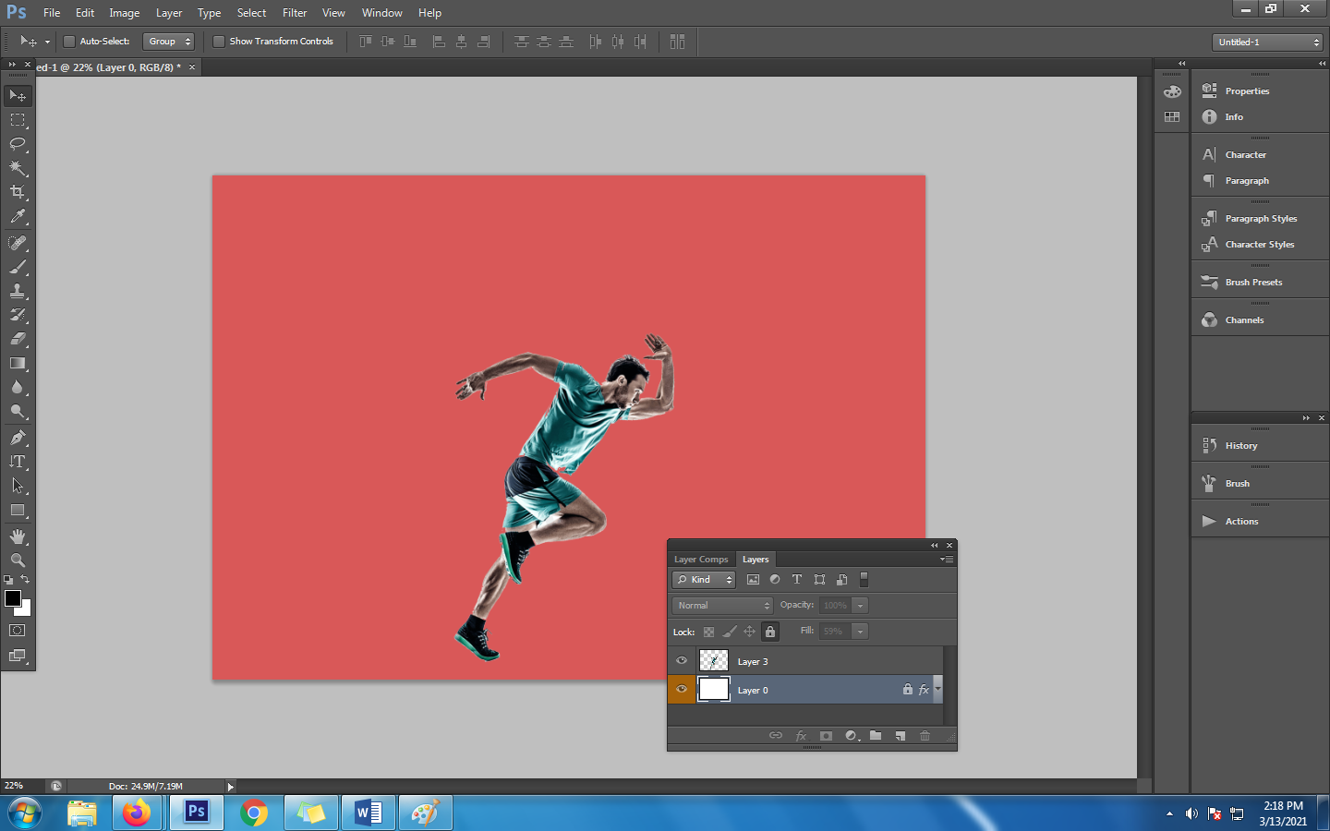
Task: Select the Crop tool
Action: [x=18, y=192]
